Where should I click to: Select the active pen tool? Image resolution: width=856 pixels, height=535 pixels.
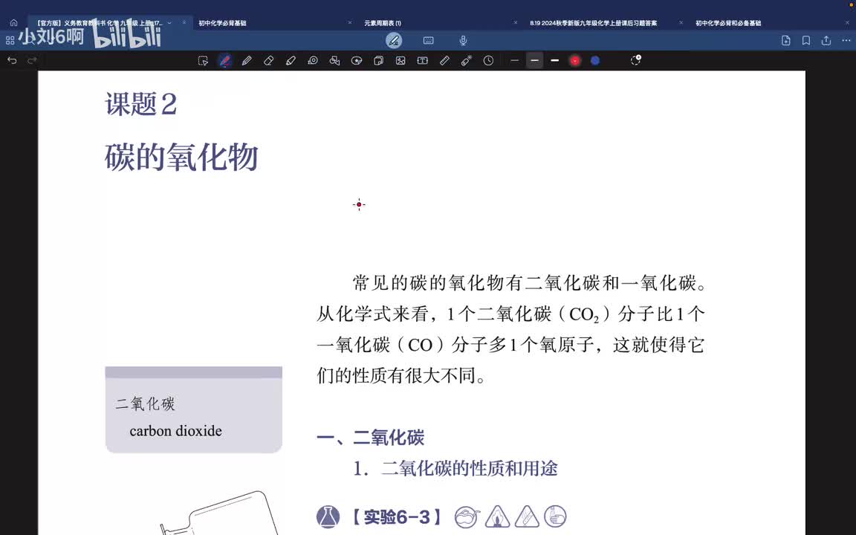(225, 61)
